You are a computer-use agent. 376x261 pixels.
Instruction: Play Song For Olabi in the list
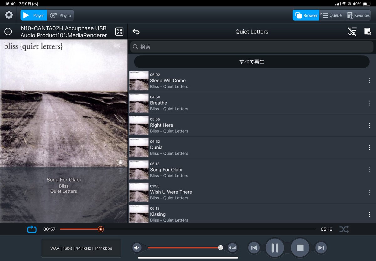click(252, 170)
